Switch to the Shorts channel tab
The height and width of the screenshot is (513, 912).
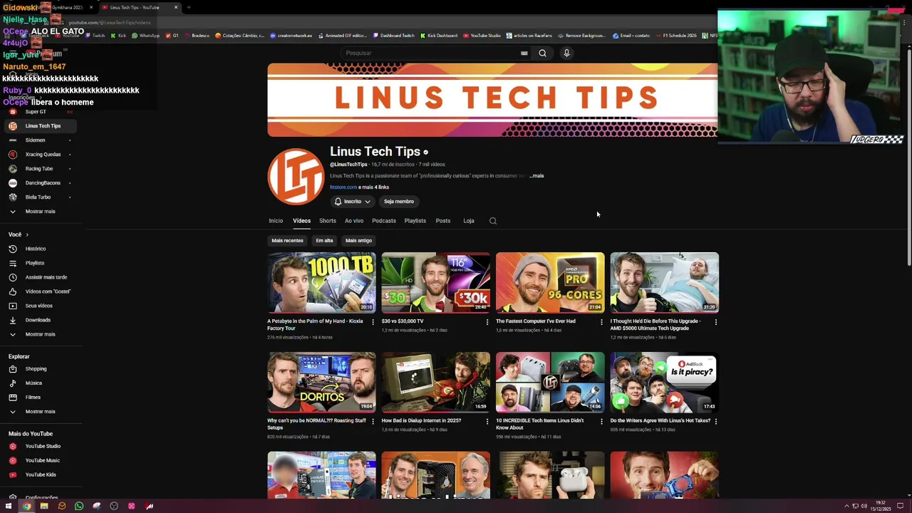tap(328, 221)
